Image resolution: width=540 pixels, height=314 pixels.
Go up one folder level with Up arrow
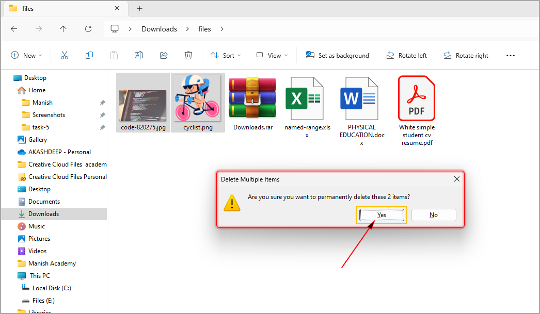click(x=63, y=29)
